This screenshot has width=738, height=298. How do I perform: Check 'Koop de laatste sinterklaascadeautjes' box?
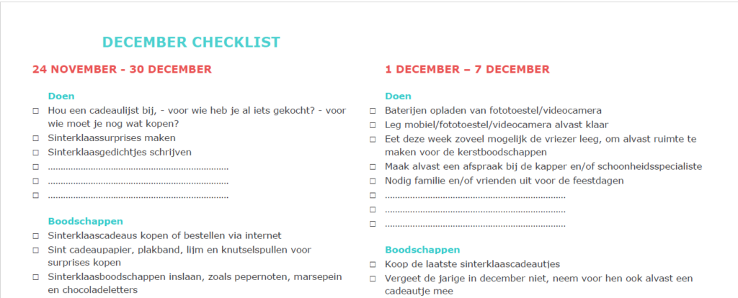point(373,264)
